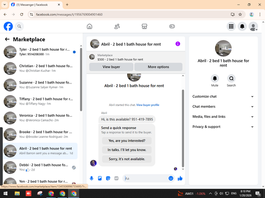Screen dimensions: 265x198
Task: Open Brooke's conversation in the list
Action: tap(40, 134)
